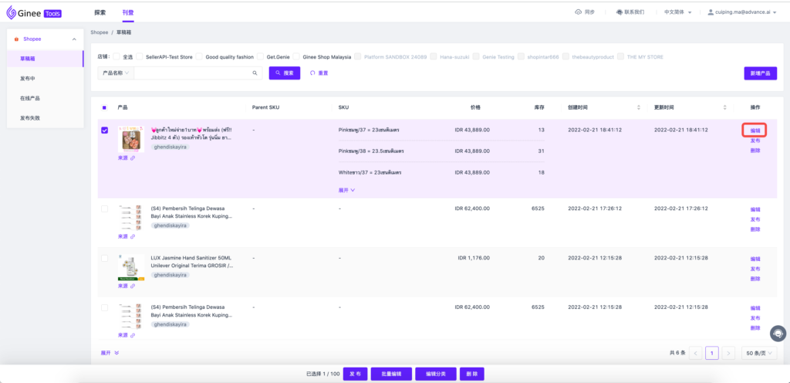Open the floating customer support chat icon
This screenshot has width=790, height=383.
tap(778, 333)
